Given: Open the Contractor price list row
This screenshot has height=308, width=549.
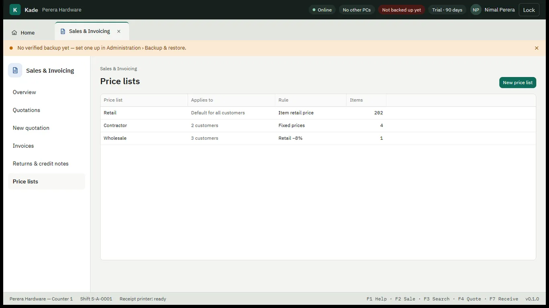Looking at the screenshot, I should pyautogui.click(x=318, y=126).
